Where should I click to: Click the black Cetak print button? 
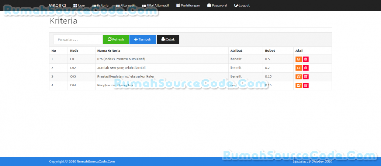[x=168, y=39]
